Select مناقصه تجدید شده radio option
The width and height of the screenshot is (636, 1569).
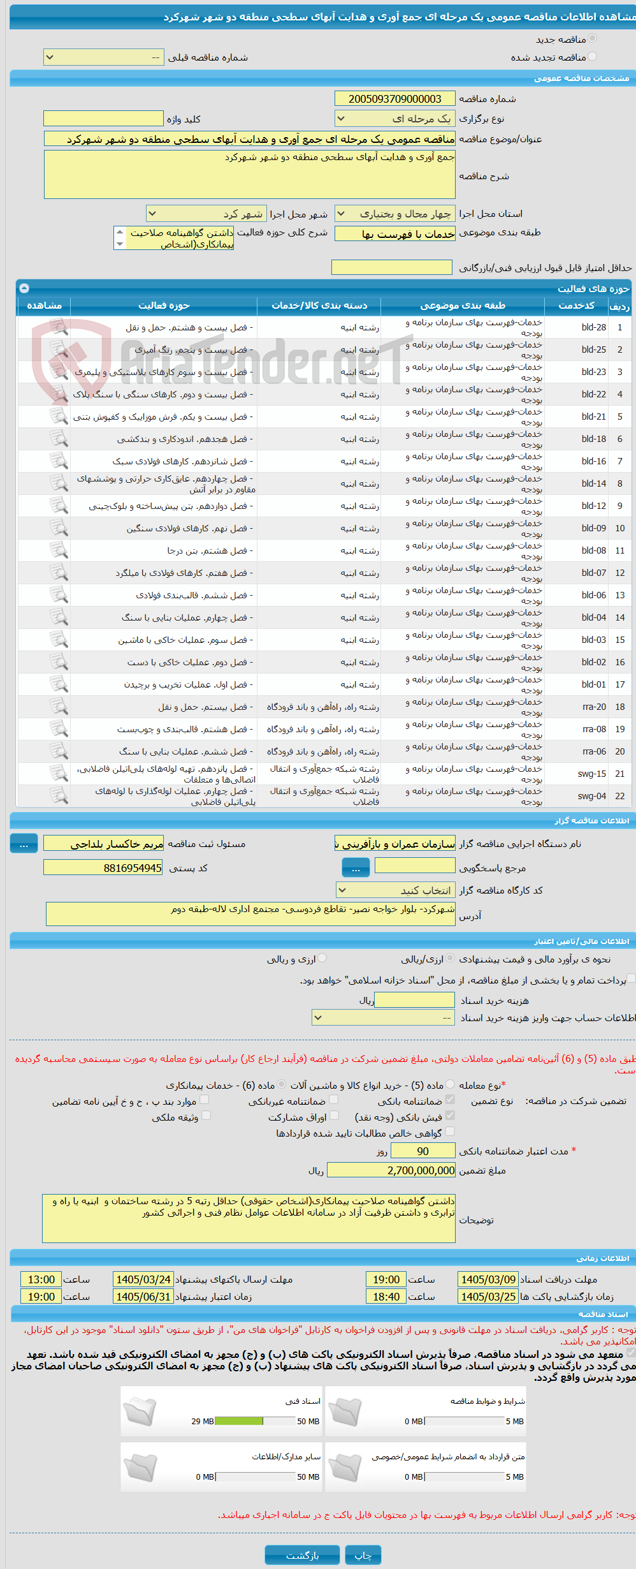pos(592,57)
